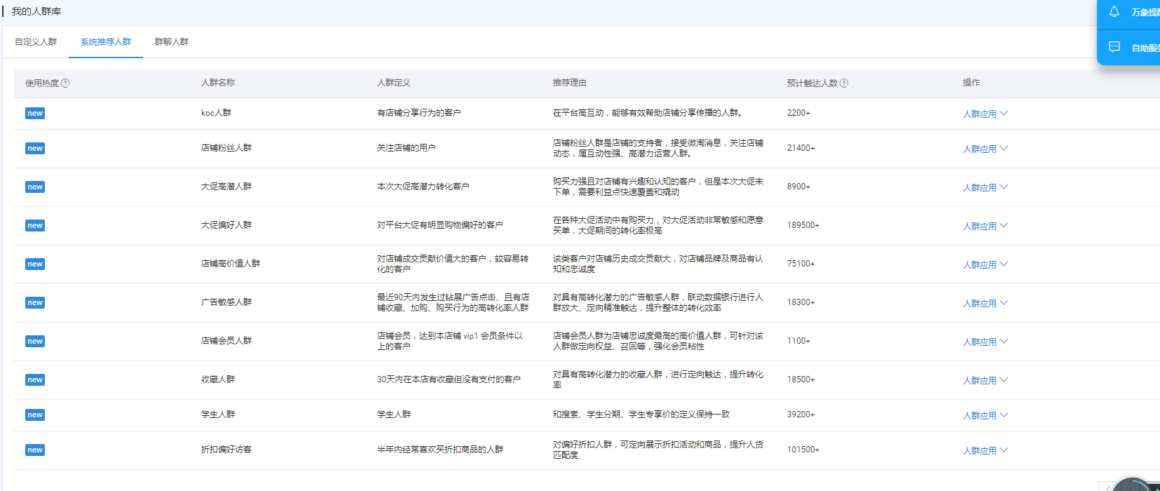Select the 店铺高价值人群 name cell
Screen dimensions: 1160x491
tap(231, 264)
